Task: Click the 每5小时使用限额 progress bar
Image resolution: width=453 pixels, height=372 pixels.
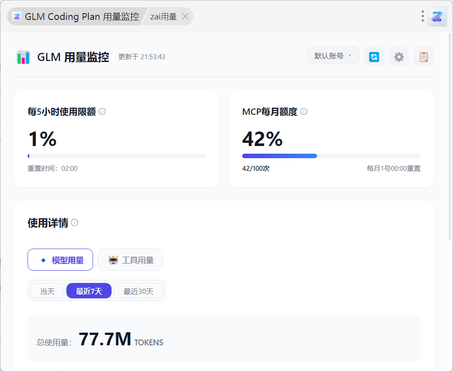Action: [x=117, y=156]
